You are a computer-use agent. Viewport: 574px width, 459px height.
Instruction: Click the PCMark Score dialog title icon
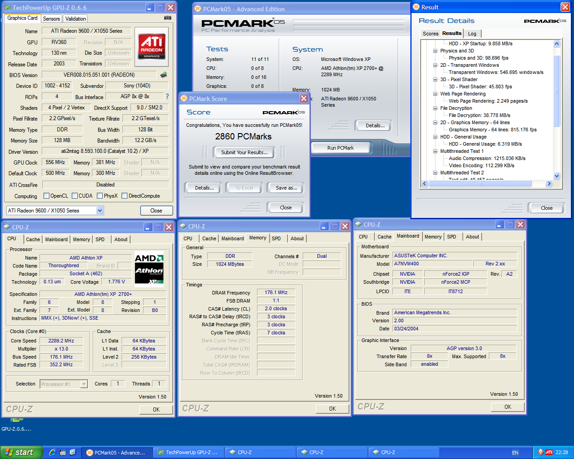pos(183,98)
